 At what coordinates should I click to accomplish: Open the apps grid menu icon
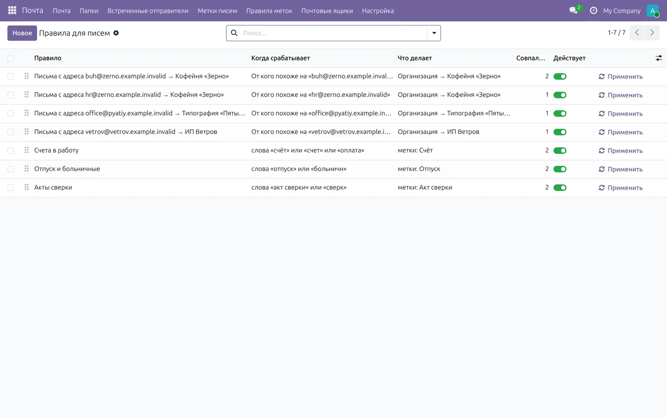tap(12, 10)
